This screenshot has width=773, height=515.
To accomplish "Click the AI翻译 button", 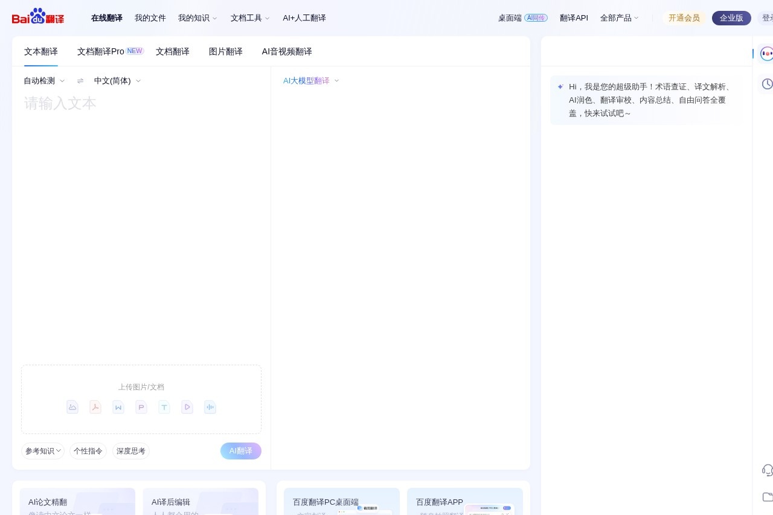I will 241,451.
